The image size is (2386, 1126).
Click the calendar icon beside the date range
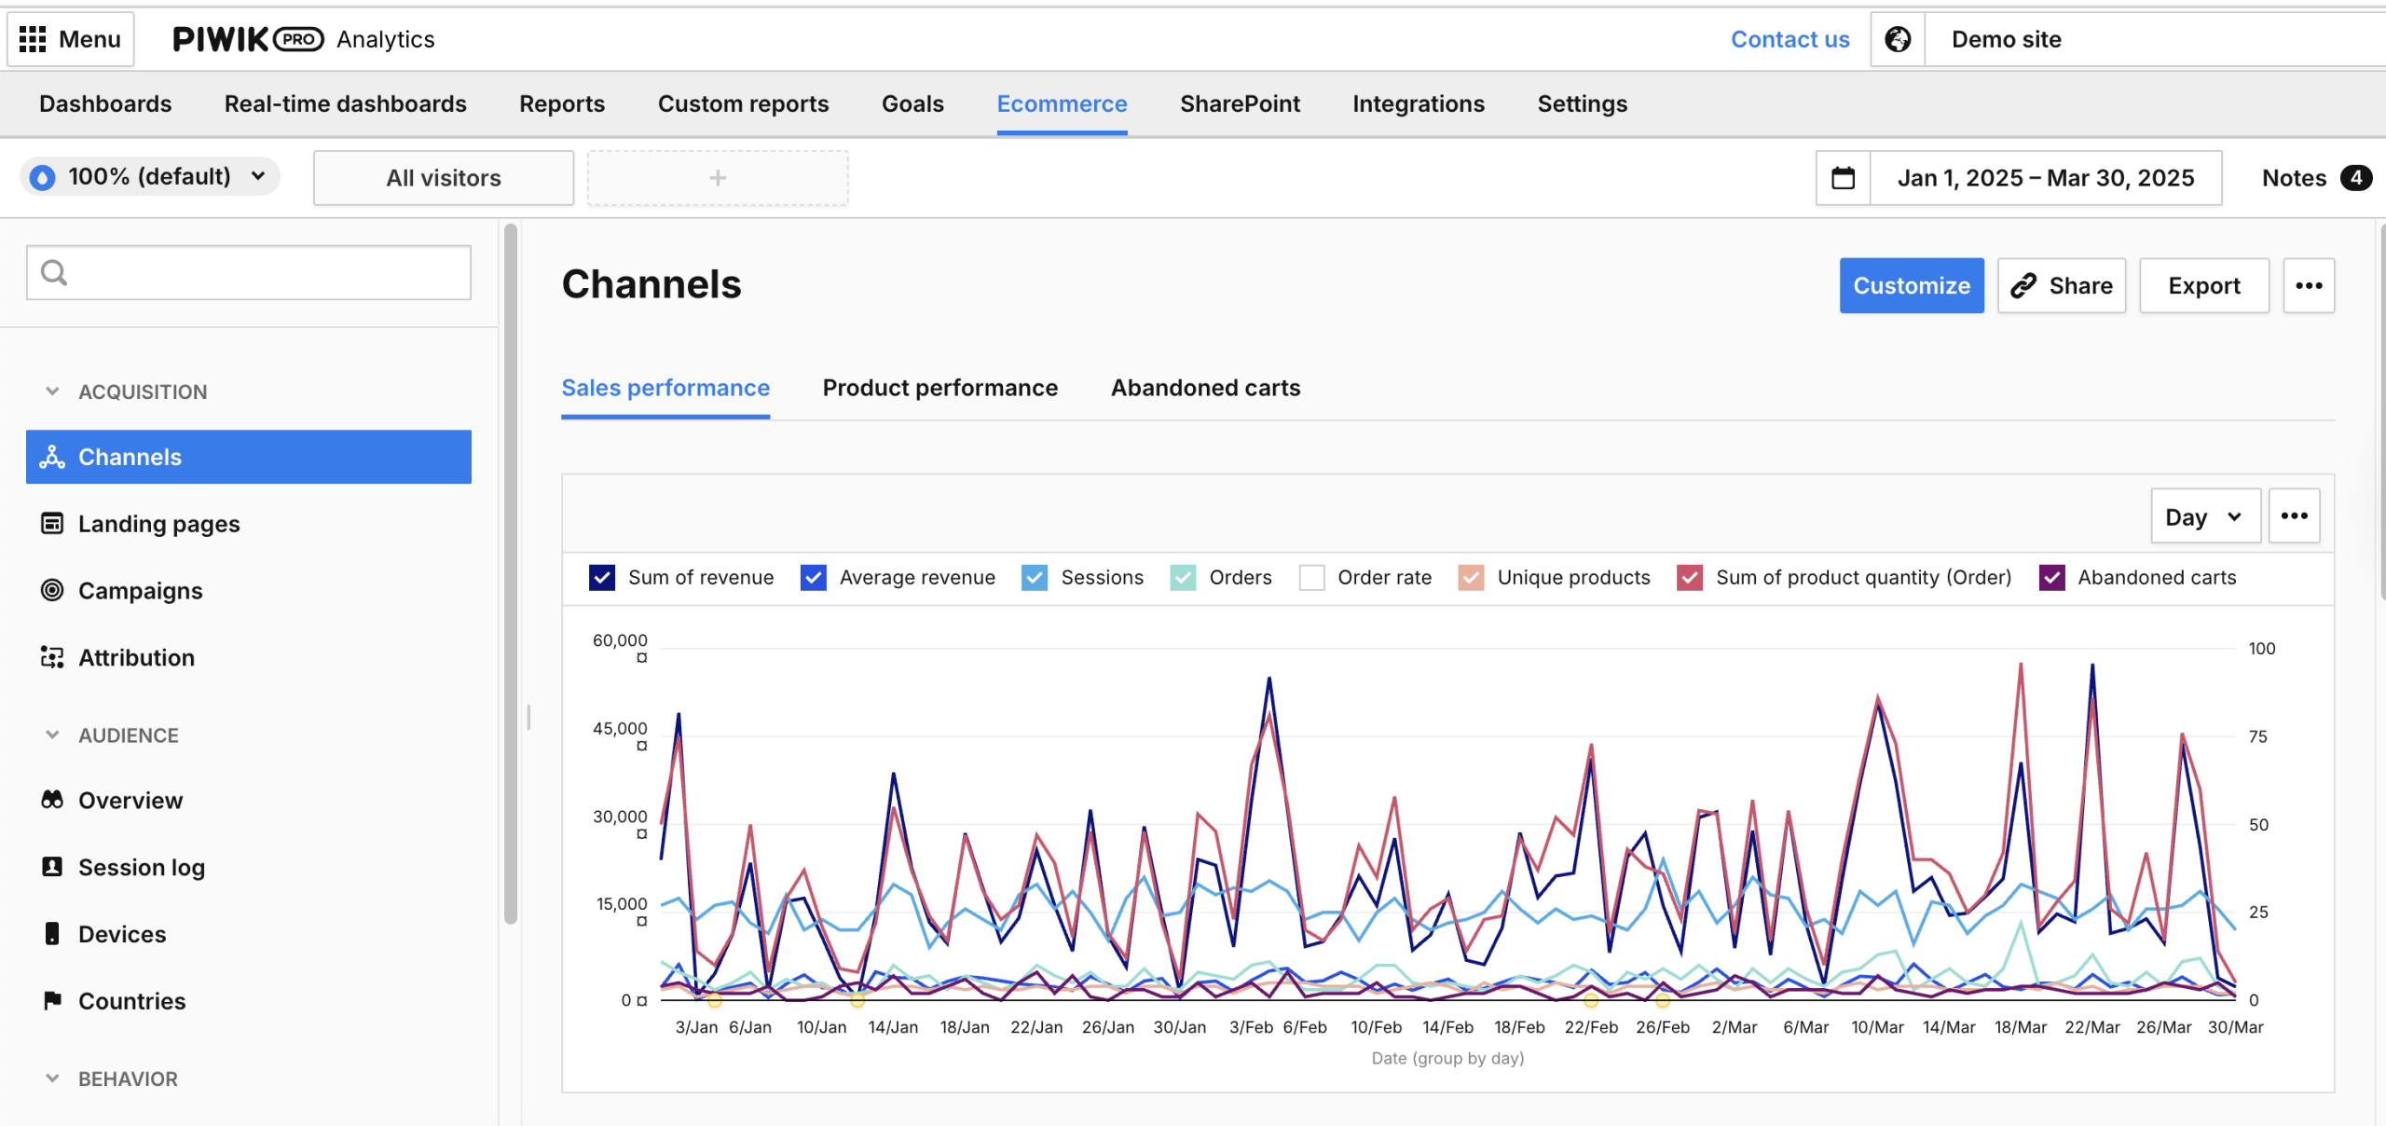point(1843,177)
